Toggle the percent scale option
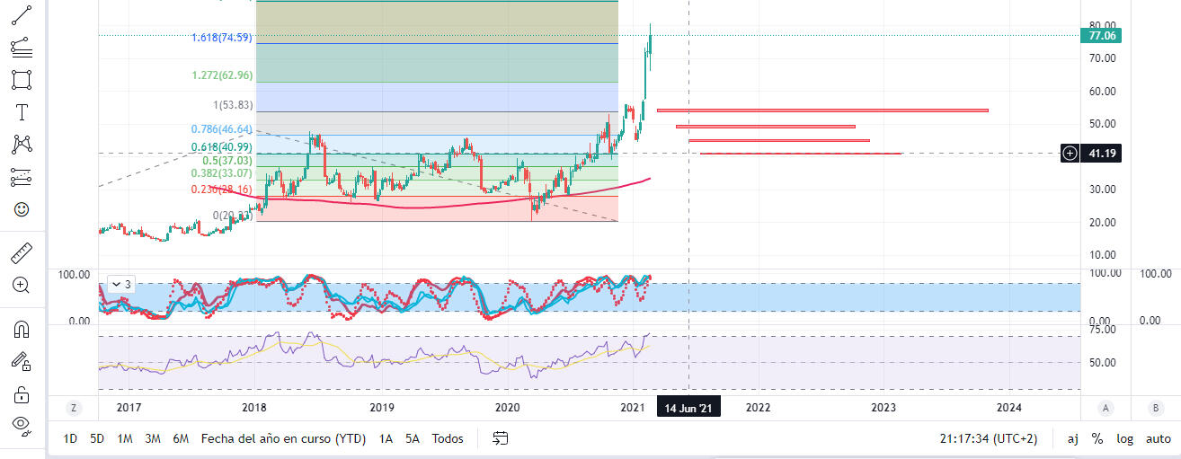This screenshot has width=1181, height=459. pos(1097,438)
